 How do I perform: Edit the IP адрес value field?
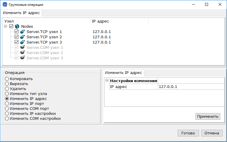190,87
